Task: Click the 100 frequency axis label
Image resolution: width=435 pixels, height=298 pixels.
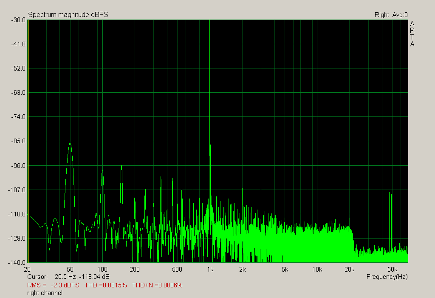Action: [102, 270]
